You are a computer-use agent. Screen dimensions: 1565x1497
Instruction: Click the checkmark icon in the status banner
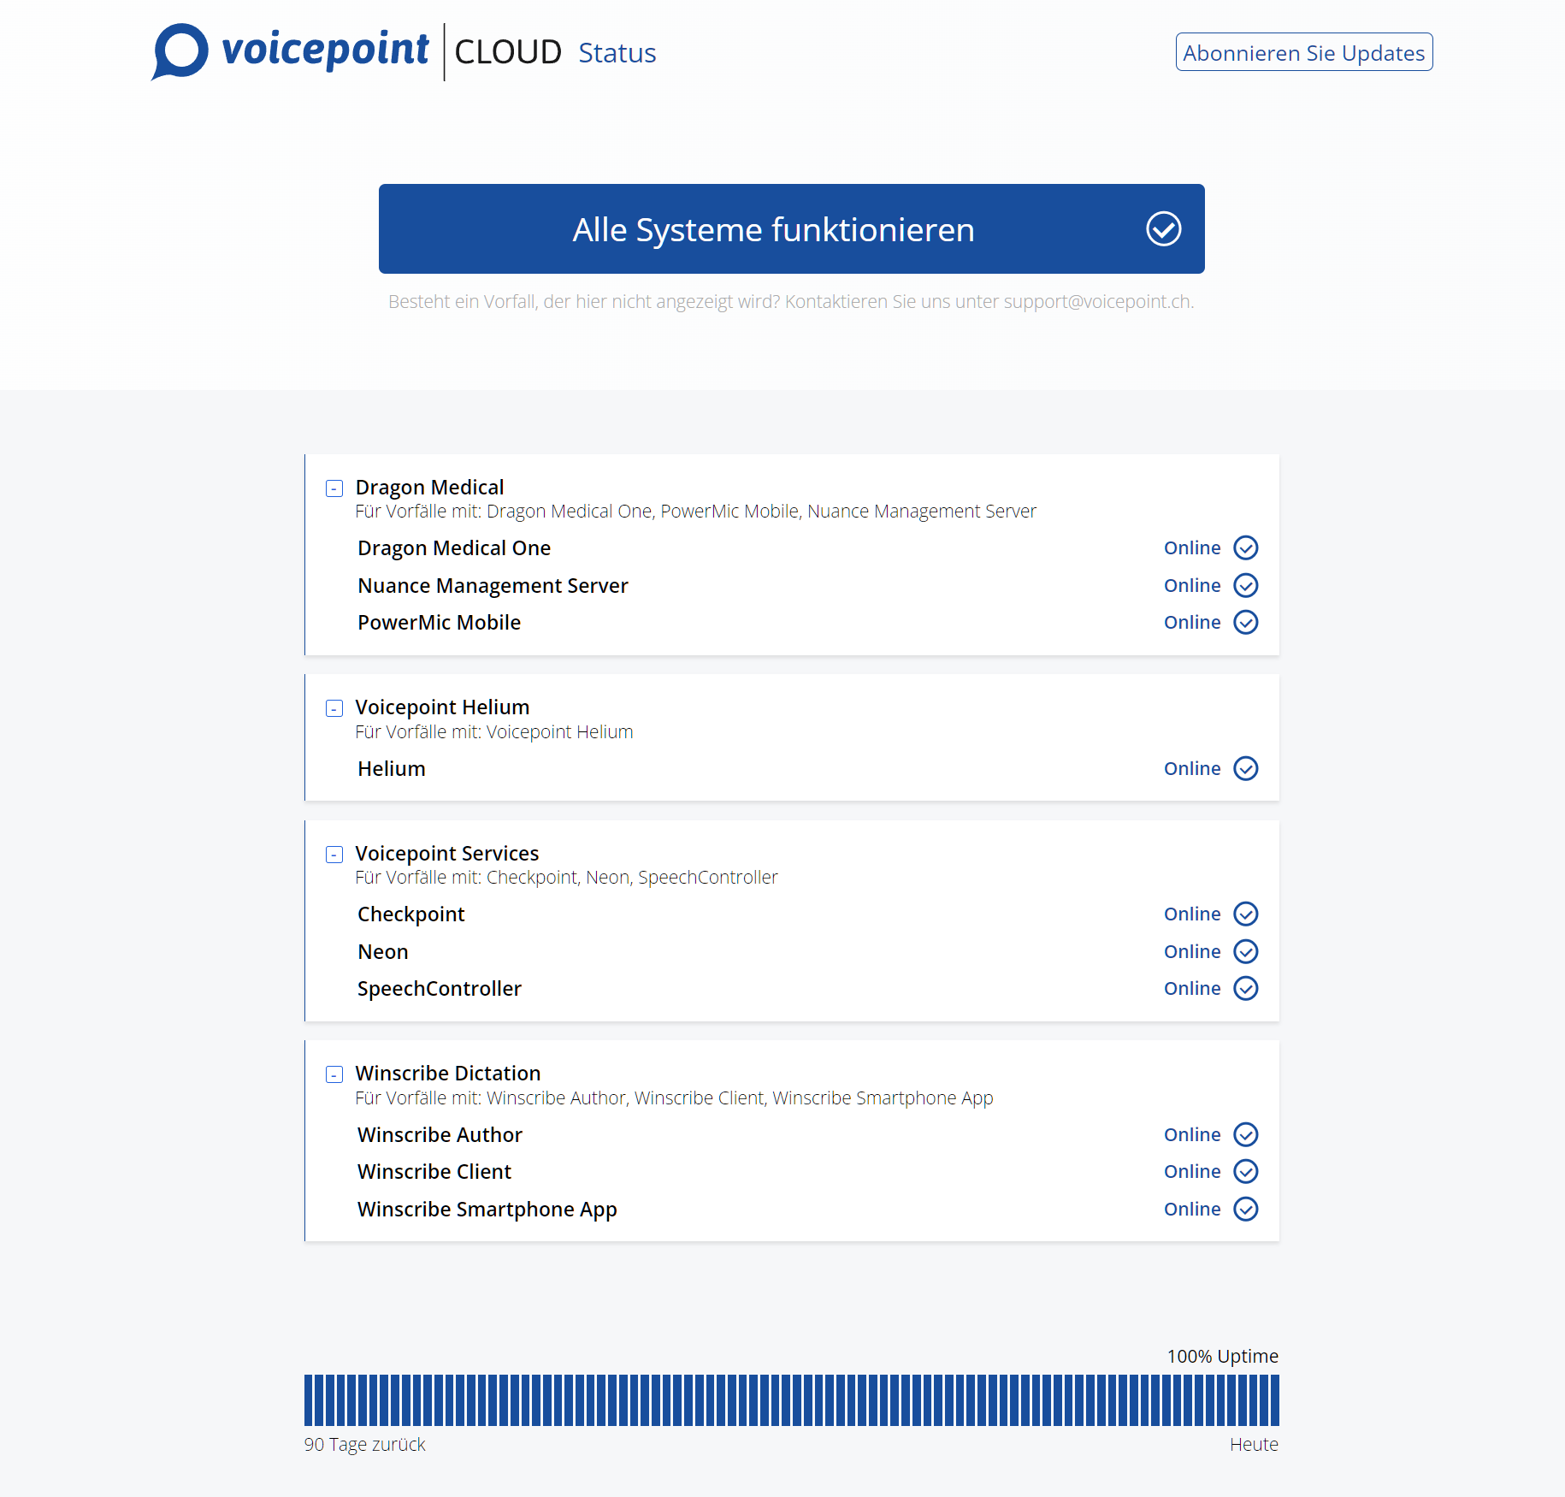coord(1163,229)
